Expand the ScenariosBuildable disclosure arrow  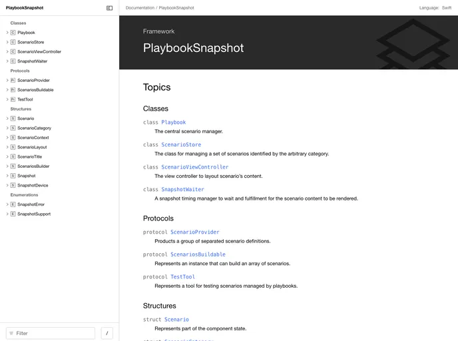click(7, 90)
